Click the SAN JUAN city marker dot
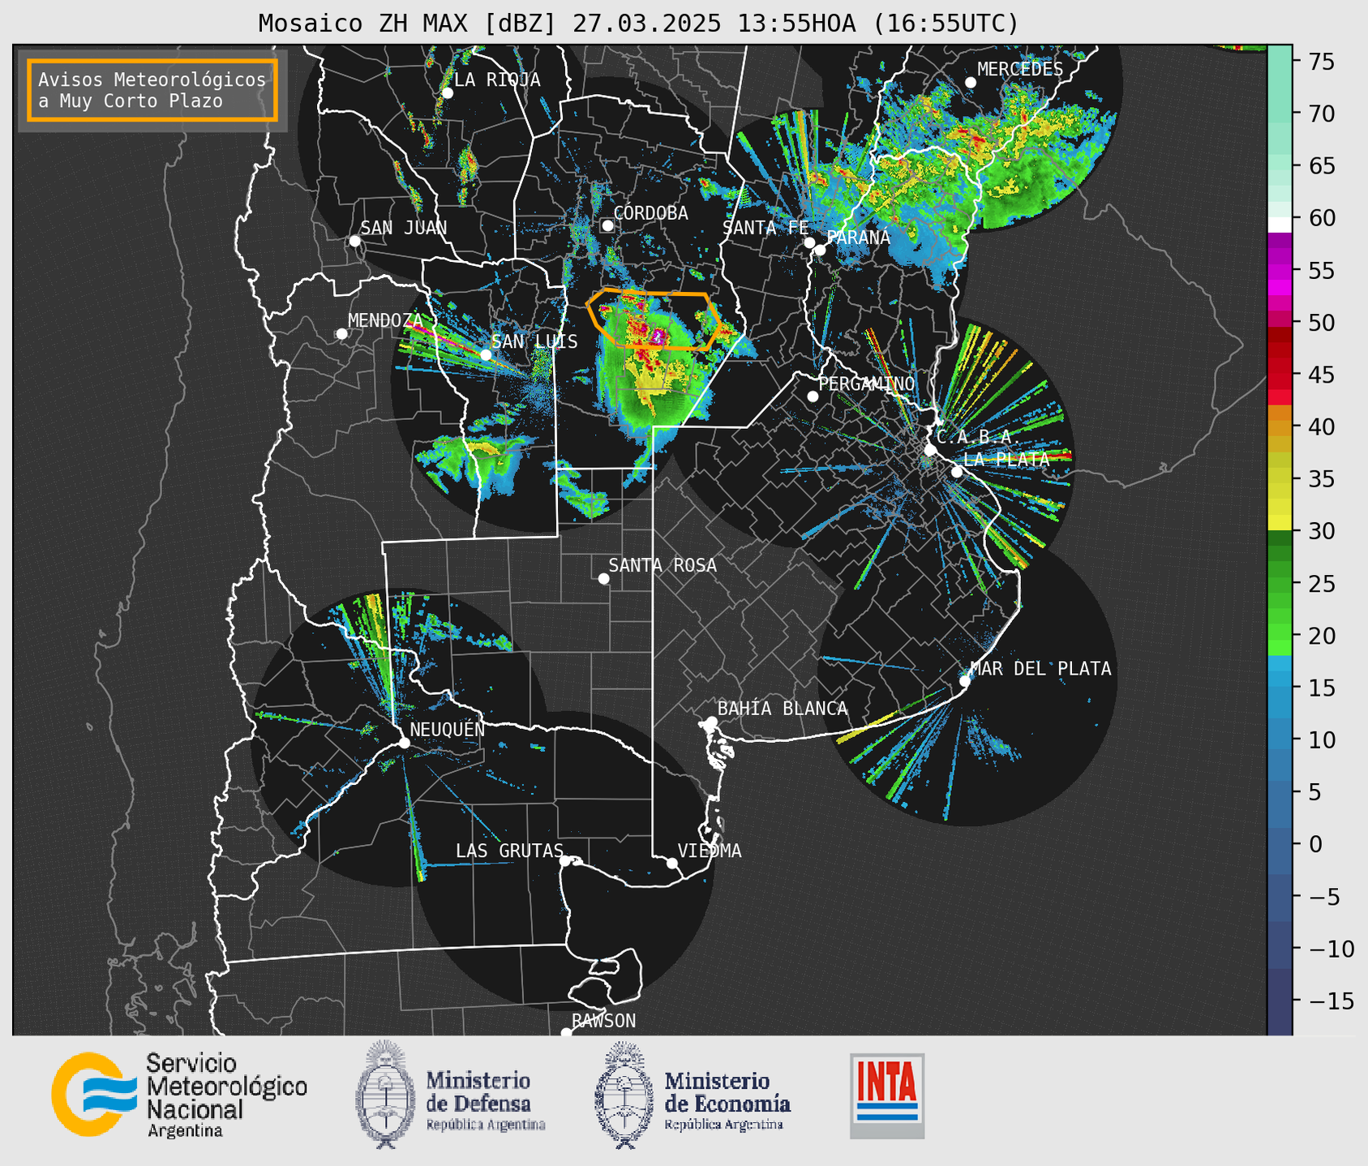1368x1166 pixels. [354, 241]
